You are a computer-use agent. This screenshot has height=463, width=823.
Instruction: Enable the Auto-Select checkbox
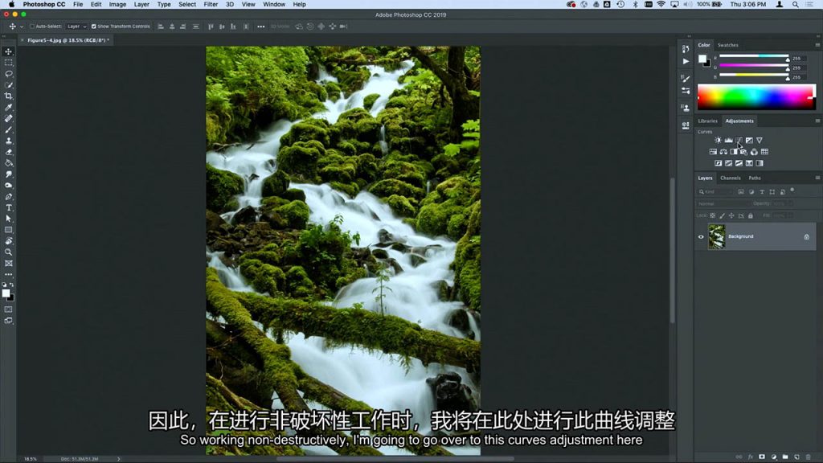pos(32,27)
